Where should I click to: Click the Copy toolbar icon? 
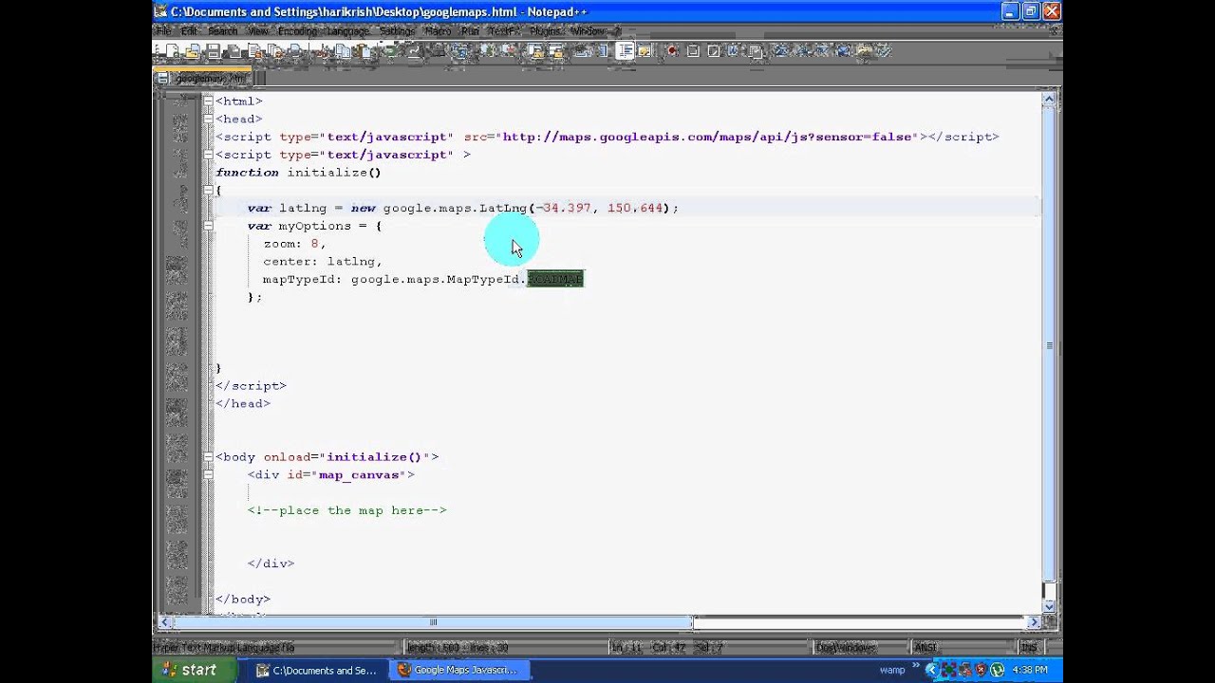[343, 51]
